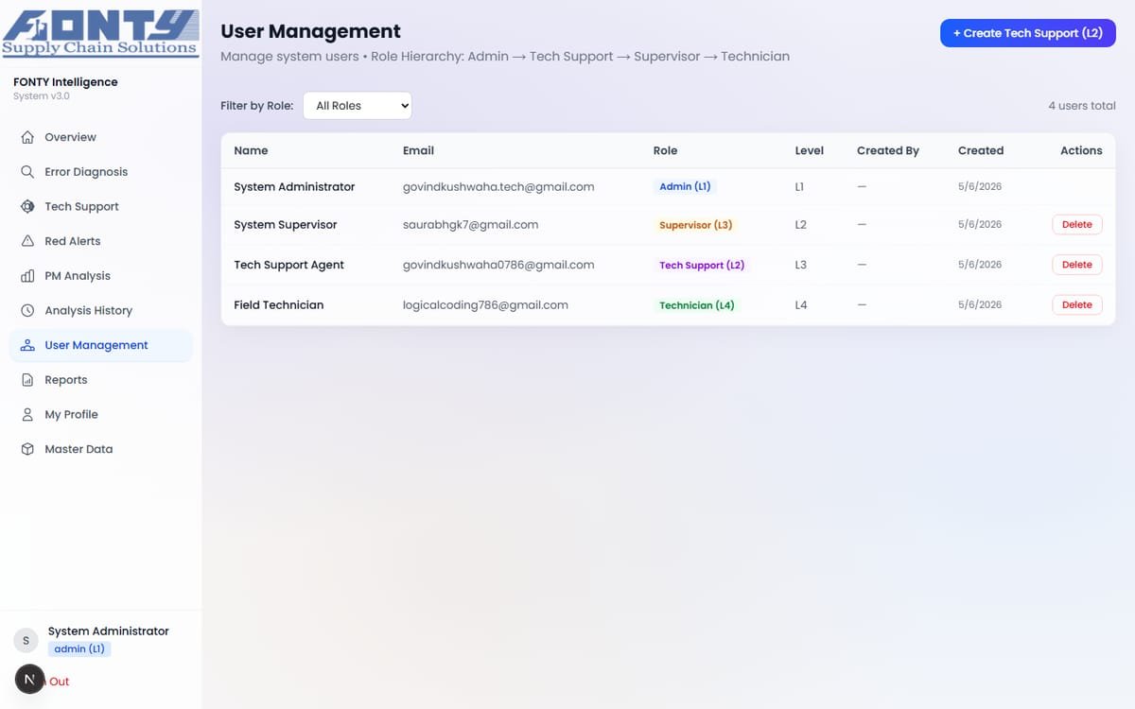
Task: Click the L4 level cell
Action: pos(801,305)
